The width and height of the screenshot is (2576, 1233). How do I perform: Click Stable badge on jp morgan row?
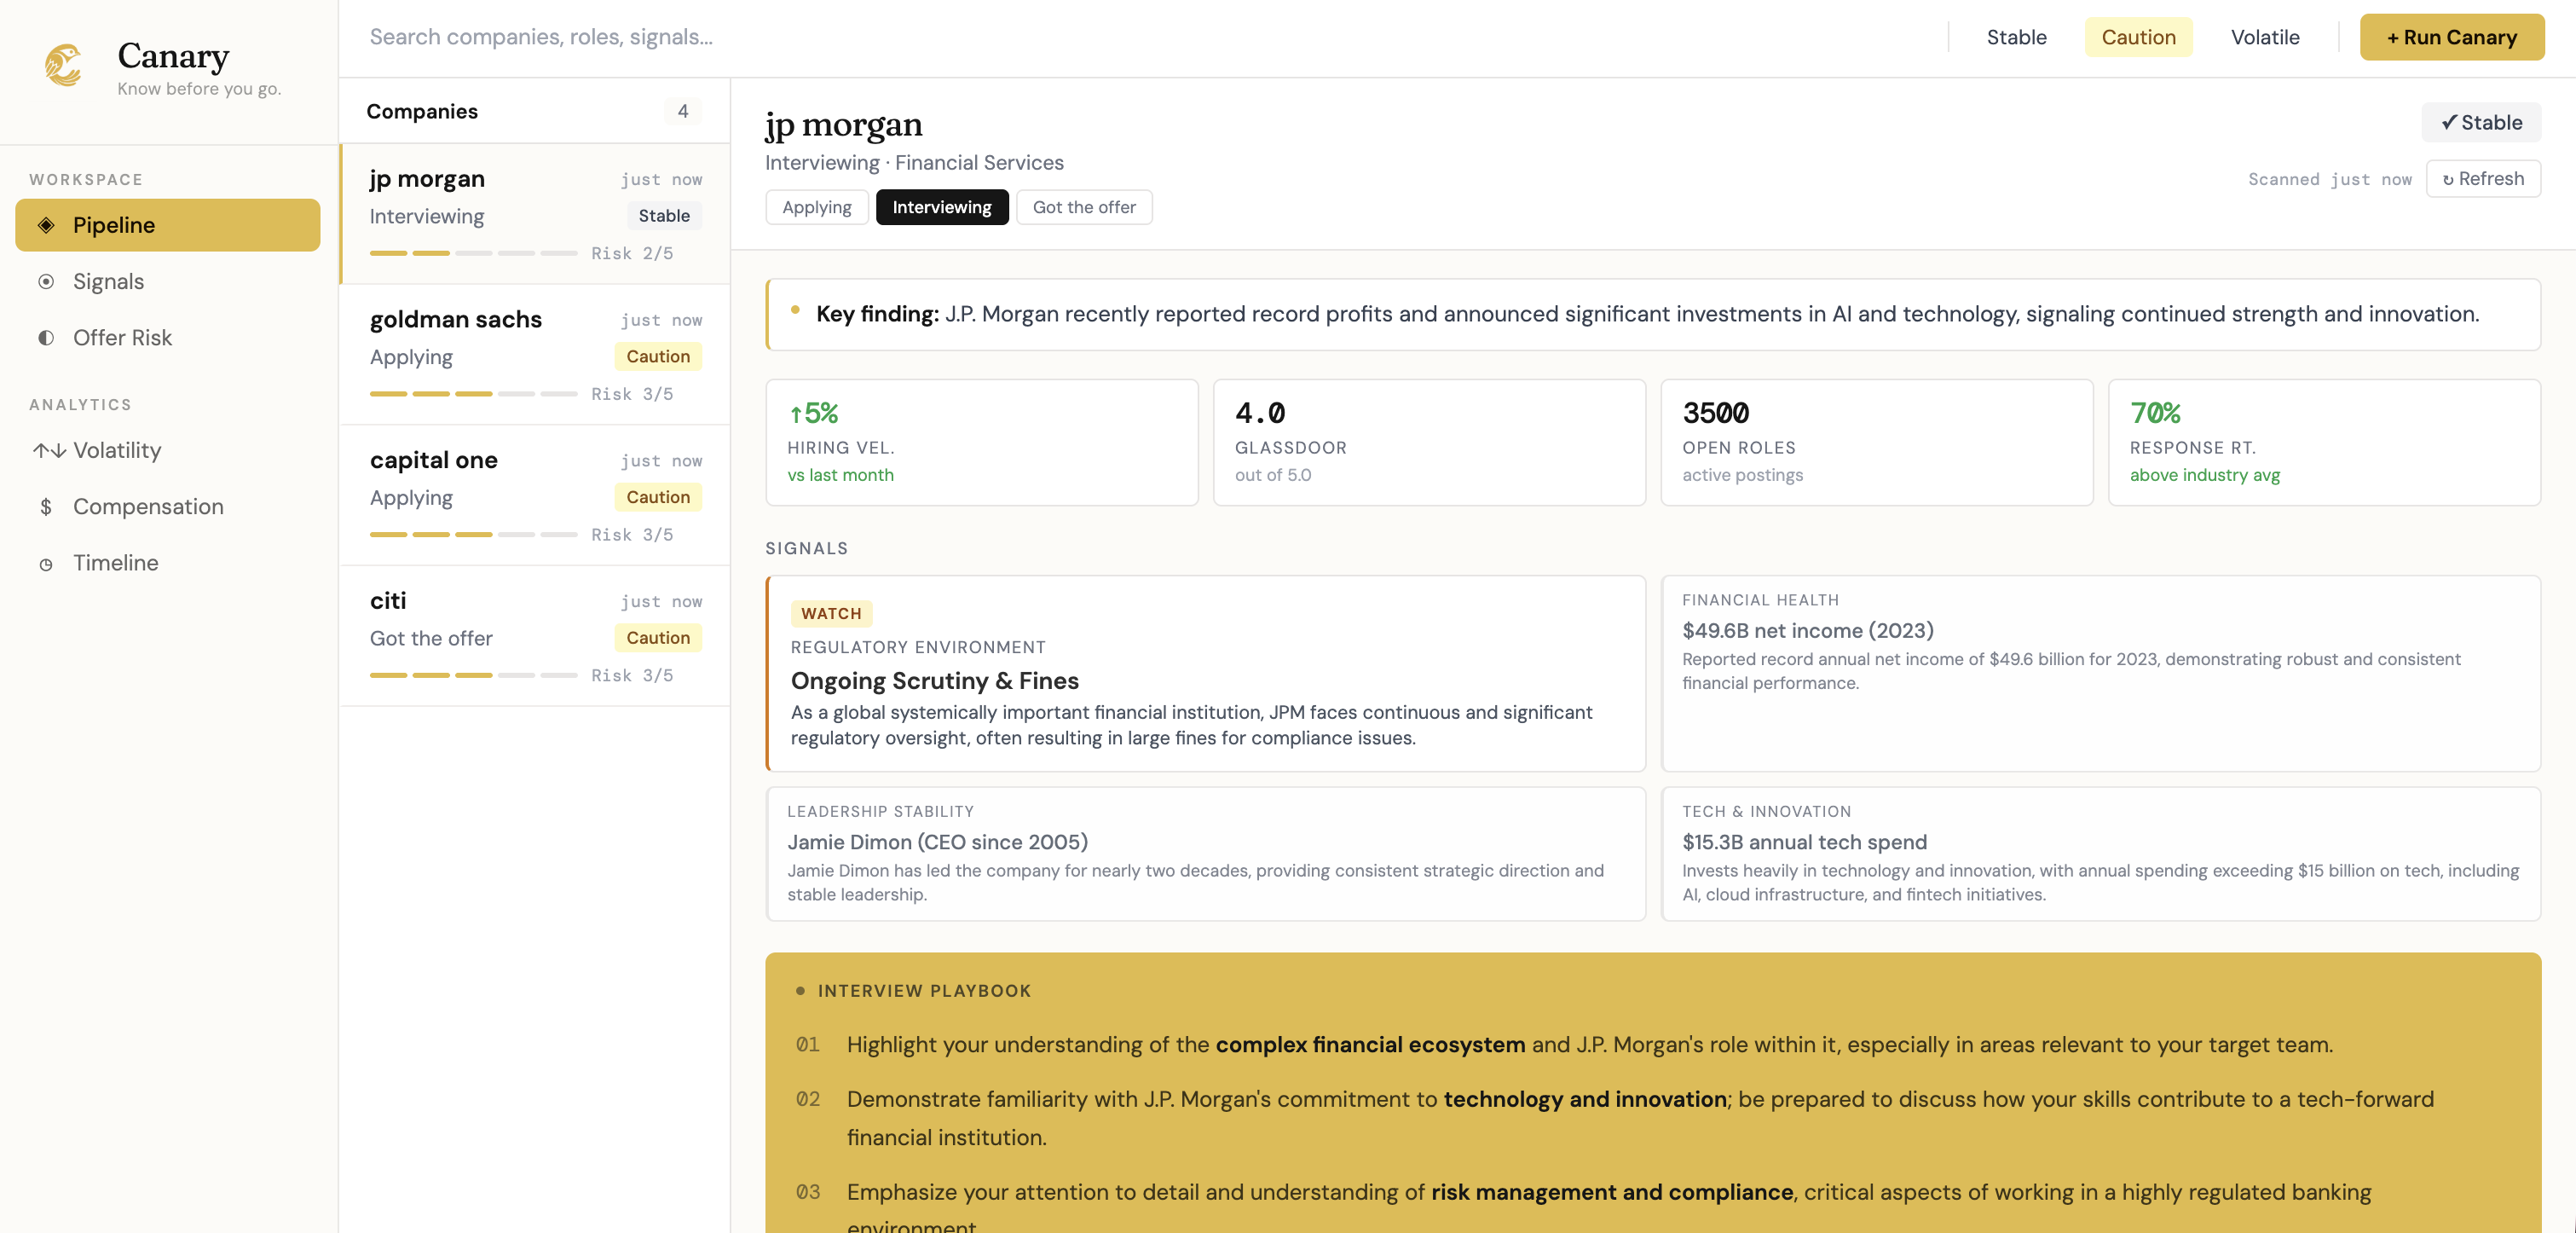point(664,216)
